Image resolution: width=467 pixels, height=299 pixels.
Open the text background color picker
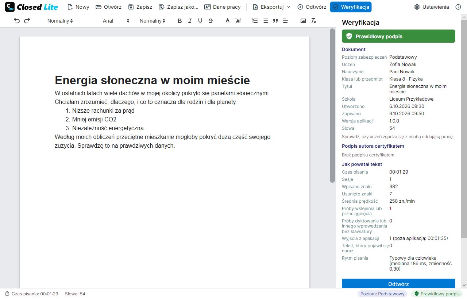pos(238,21)
